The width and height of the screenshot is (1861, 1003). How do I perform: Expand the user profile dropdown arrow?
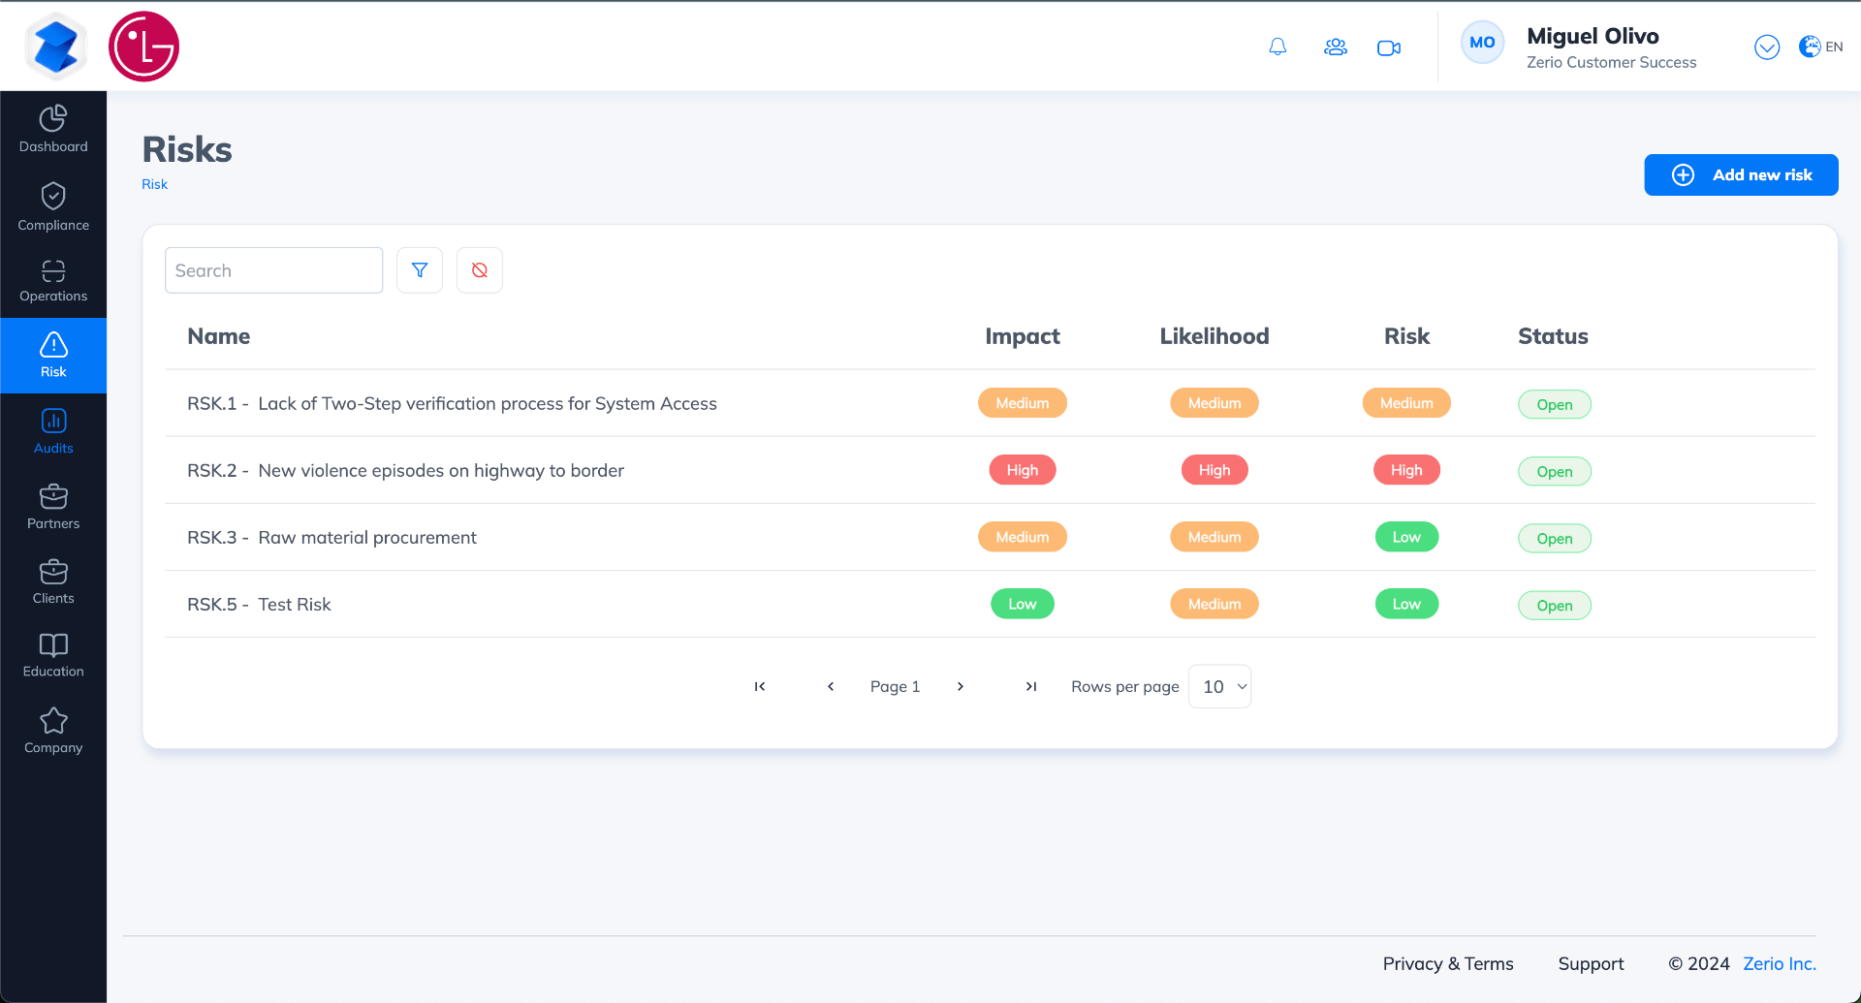[1767, 47]
